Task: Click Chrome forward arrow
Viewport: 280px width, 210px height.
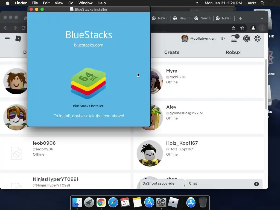Action: (15, 28)
